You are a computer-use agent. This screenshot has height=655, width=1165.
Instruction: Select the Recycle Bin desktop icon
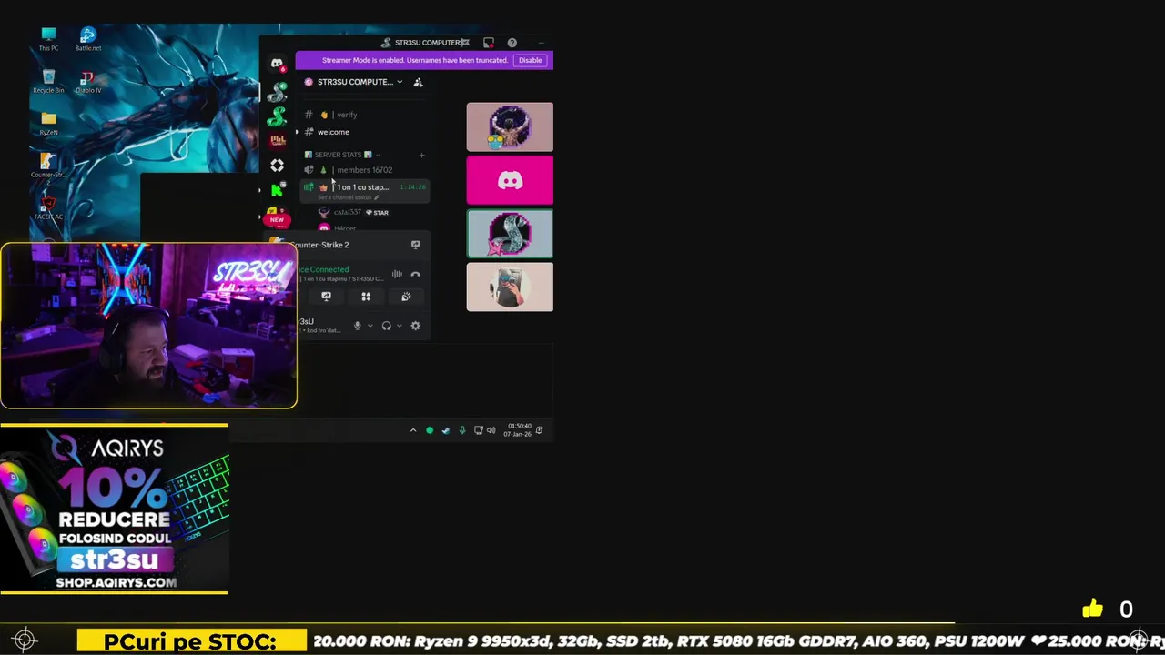48,82
